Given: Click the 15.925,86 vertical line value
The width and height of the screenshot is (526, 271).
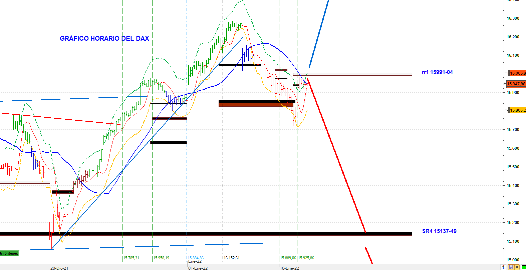Looking at the screenshot, I should point(306,258).
